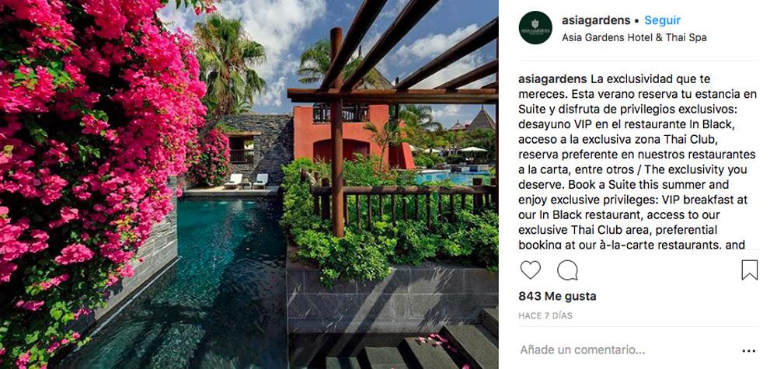Open the Asia Gardens Hotel & Thai Spa location

click(x=634, y=37)
